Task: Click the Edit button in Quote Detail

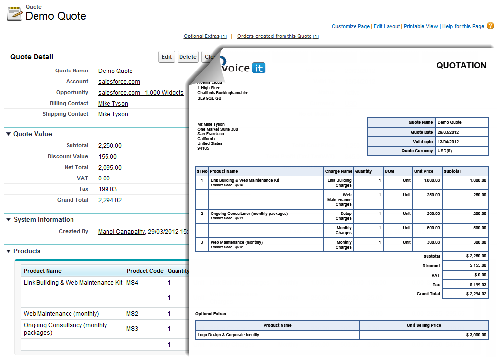Action: 167,57
